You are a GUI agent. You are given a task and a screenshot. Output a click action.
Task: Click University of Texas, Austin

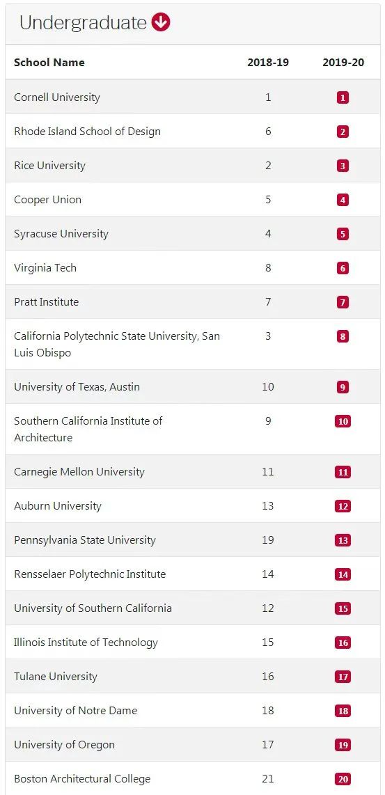coord(77,387)
